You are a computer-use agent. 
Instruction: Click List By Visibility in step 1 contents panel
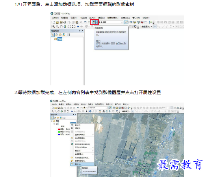click(x=60, y=35)
